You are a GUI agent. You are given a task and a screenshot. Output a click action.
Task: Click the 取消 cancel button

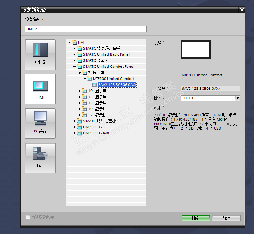(226, 218)
